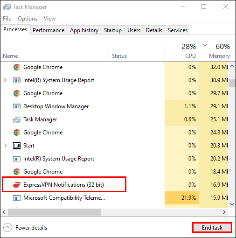Open the File menu
Screen dimensions: 236x238
click(x=7, y=19)
